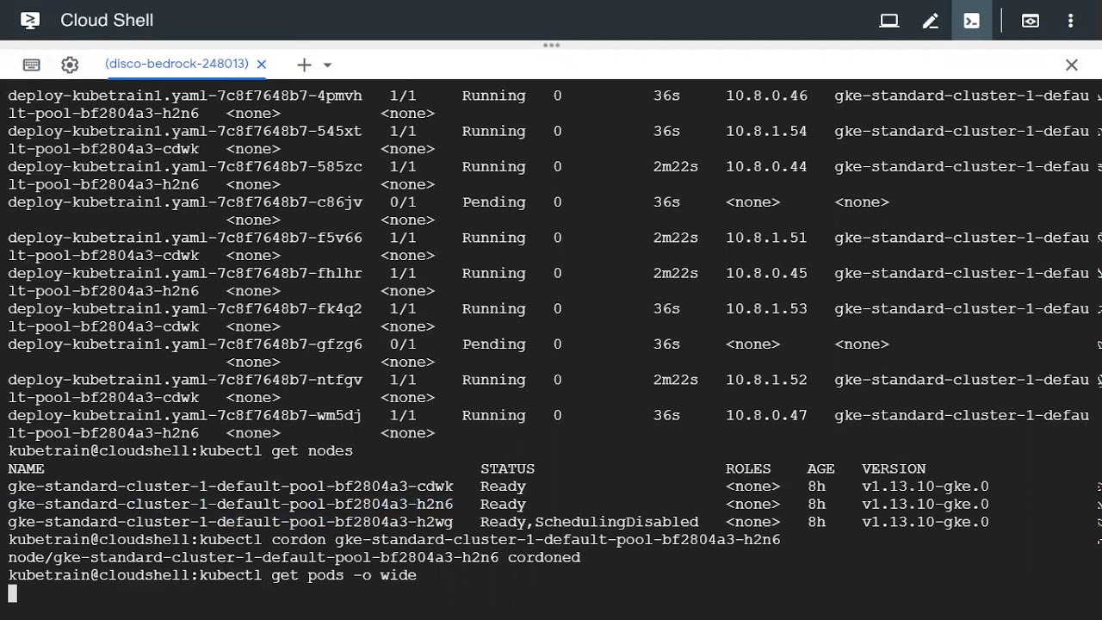Click the STATUS column header
This screenshot has height=620, width=1102.
pos(507,468)
